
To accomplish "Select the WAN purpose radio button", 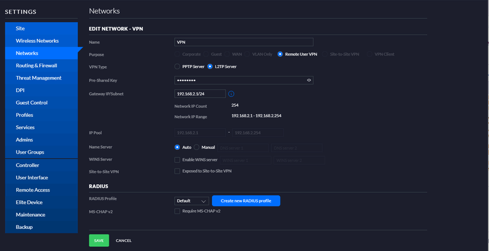I will 227,54.
